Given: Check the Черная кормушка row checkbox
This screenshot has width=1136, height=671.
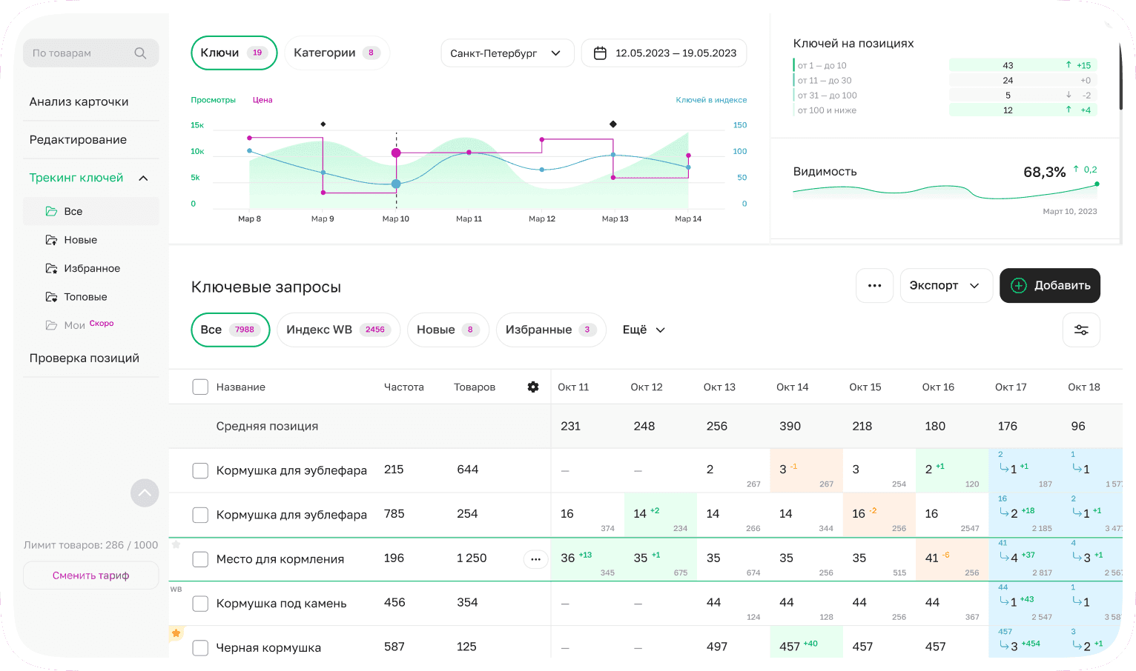Looking at the screenshot, I should tap(200, 648).
